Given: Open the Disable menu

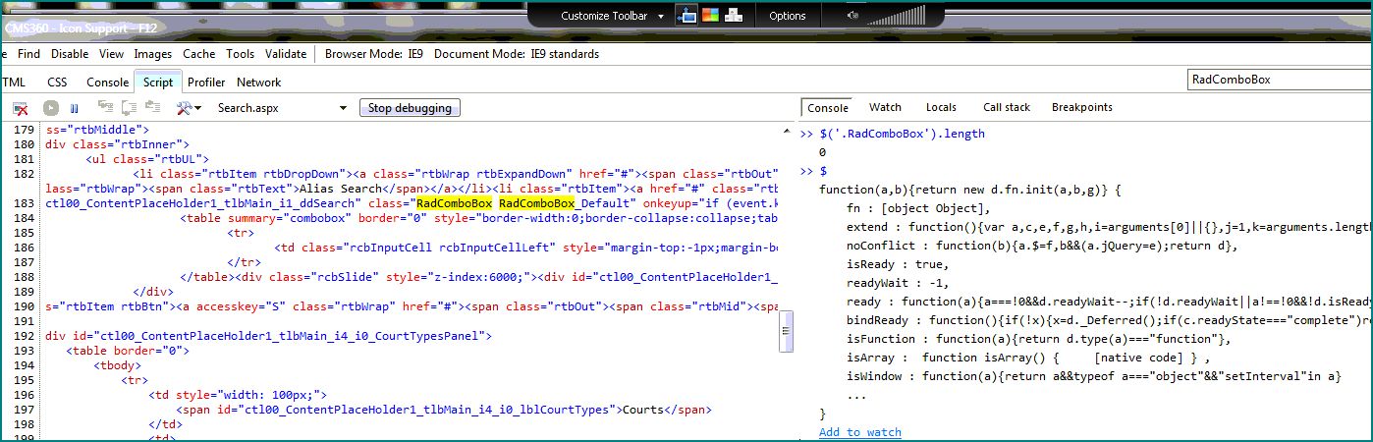Looking at the screenshot, I should pyautogui.click(x=70, y=54).
